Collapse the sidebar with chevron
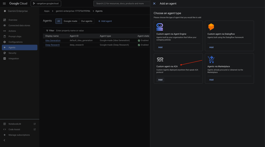The width and height of the screenshot is (265, 147). point(4,140)
